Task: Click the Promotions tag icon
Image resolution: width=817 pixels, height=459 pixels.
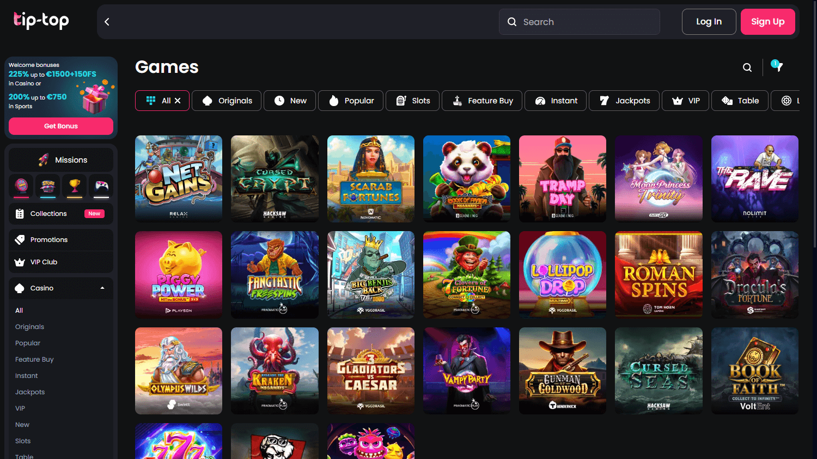Action: tap(20, 239)
